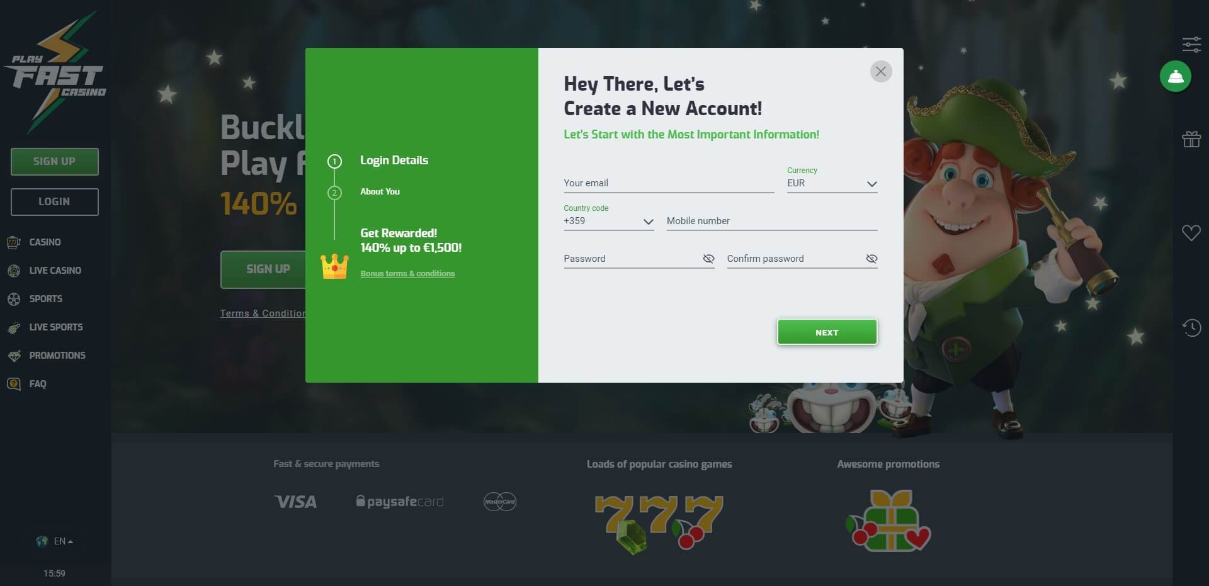
Task: Open the Live Casino menu item
Action: (x=55, y=271)
